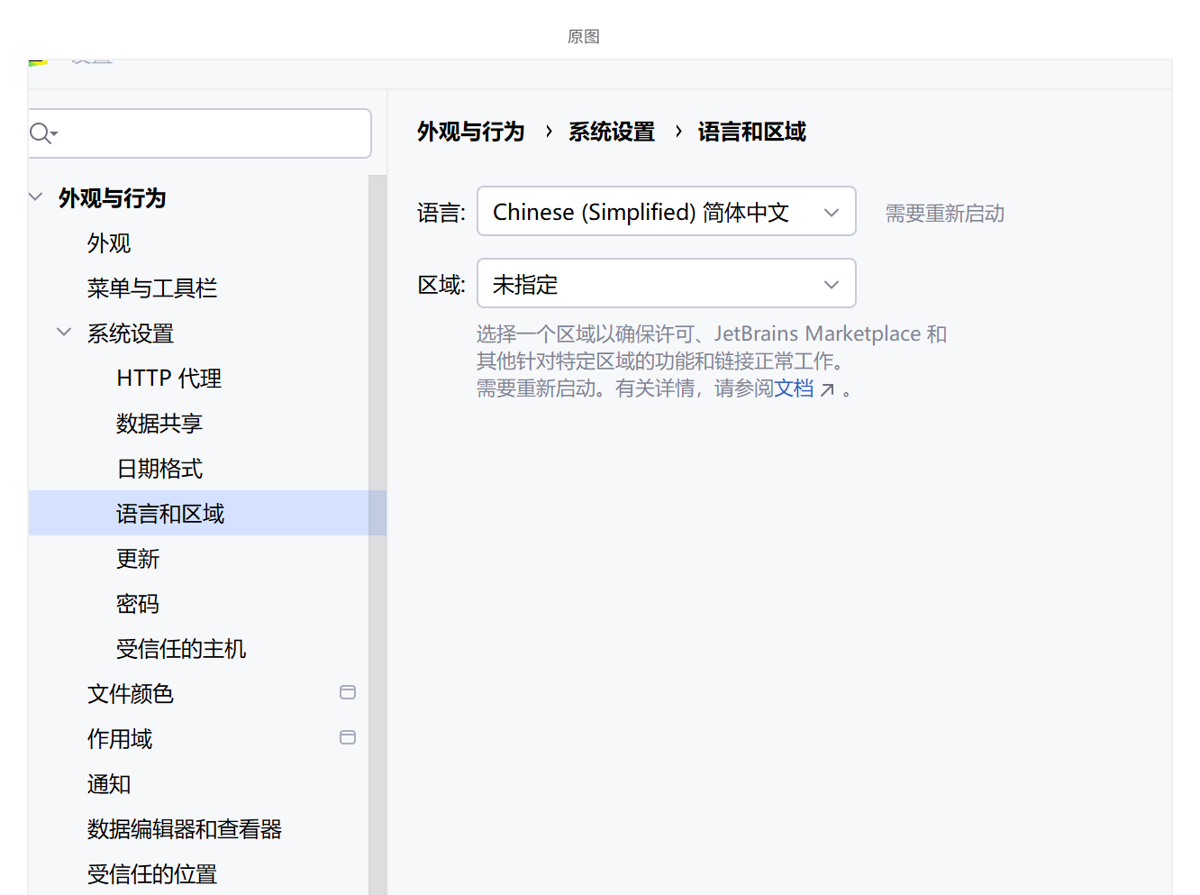Click the project-level icon beside 文件颜色

click(x=347, y=692)
